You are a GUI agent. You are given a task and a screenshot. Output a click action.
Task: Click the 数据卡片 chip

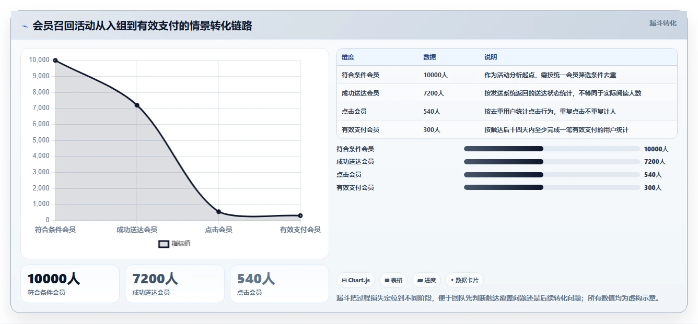(x=464, y=280)
